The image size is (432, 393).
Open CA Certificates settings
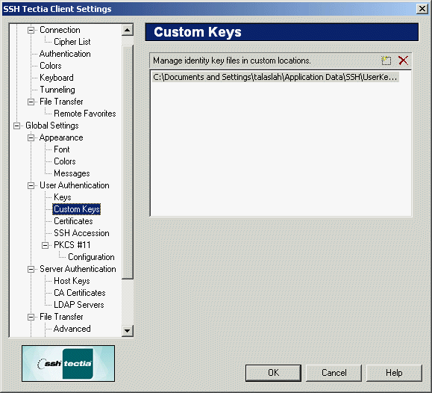tap(80, 293)
